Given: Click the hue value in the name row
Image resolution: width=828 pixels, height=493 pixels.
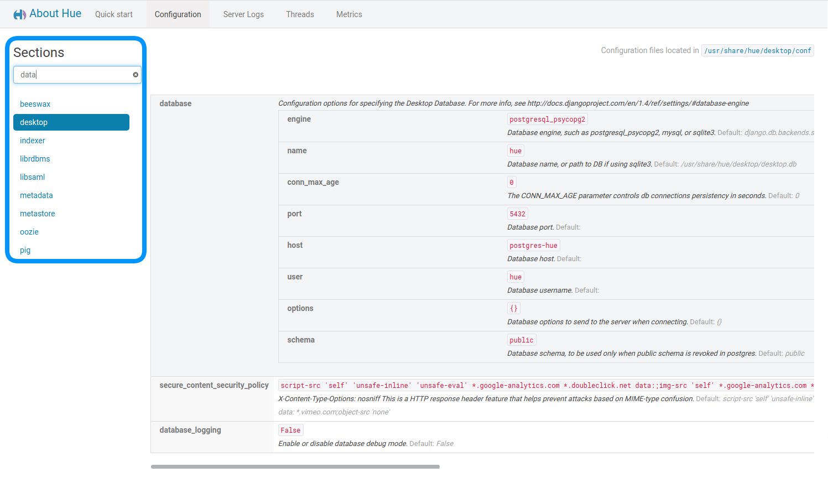Looking at the screenshot, I should [x=515, y=151].
